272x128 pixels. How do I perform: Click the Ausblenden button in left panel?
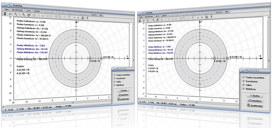pos(123,99)
